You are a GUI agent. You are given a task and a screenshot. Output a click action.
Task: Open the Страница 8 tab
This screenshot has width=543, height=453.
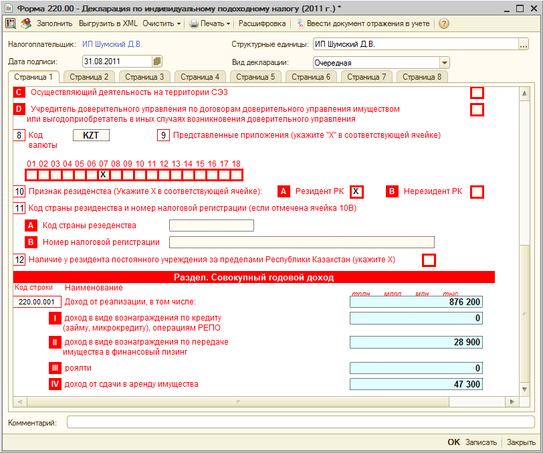pos(421,77)
